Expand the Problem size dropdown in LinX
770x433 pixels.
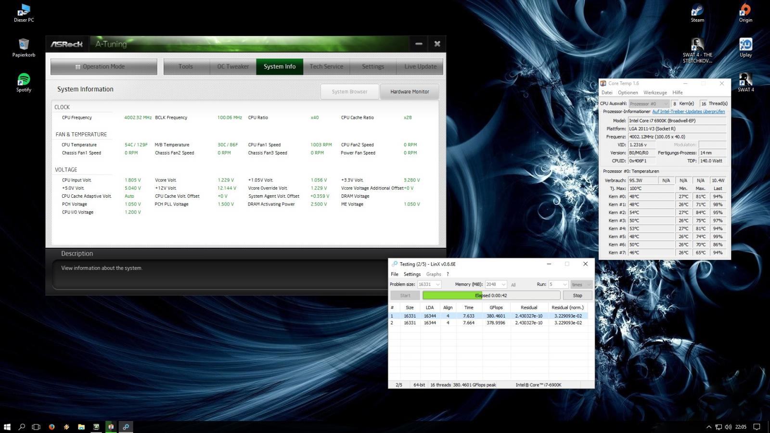[x=429, y=284]
